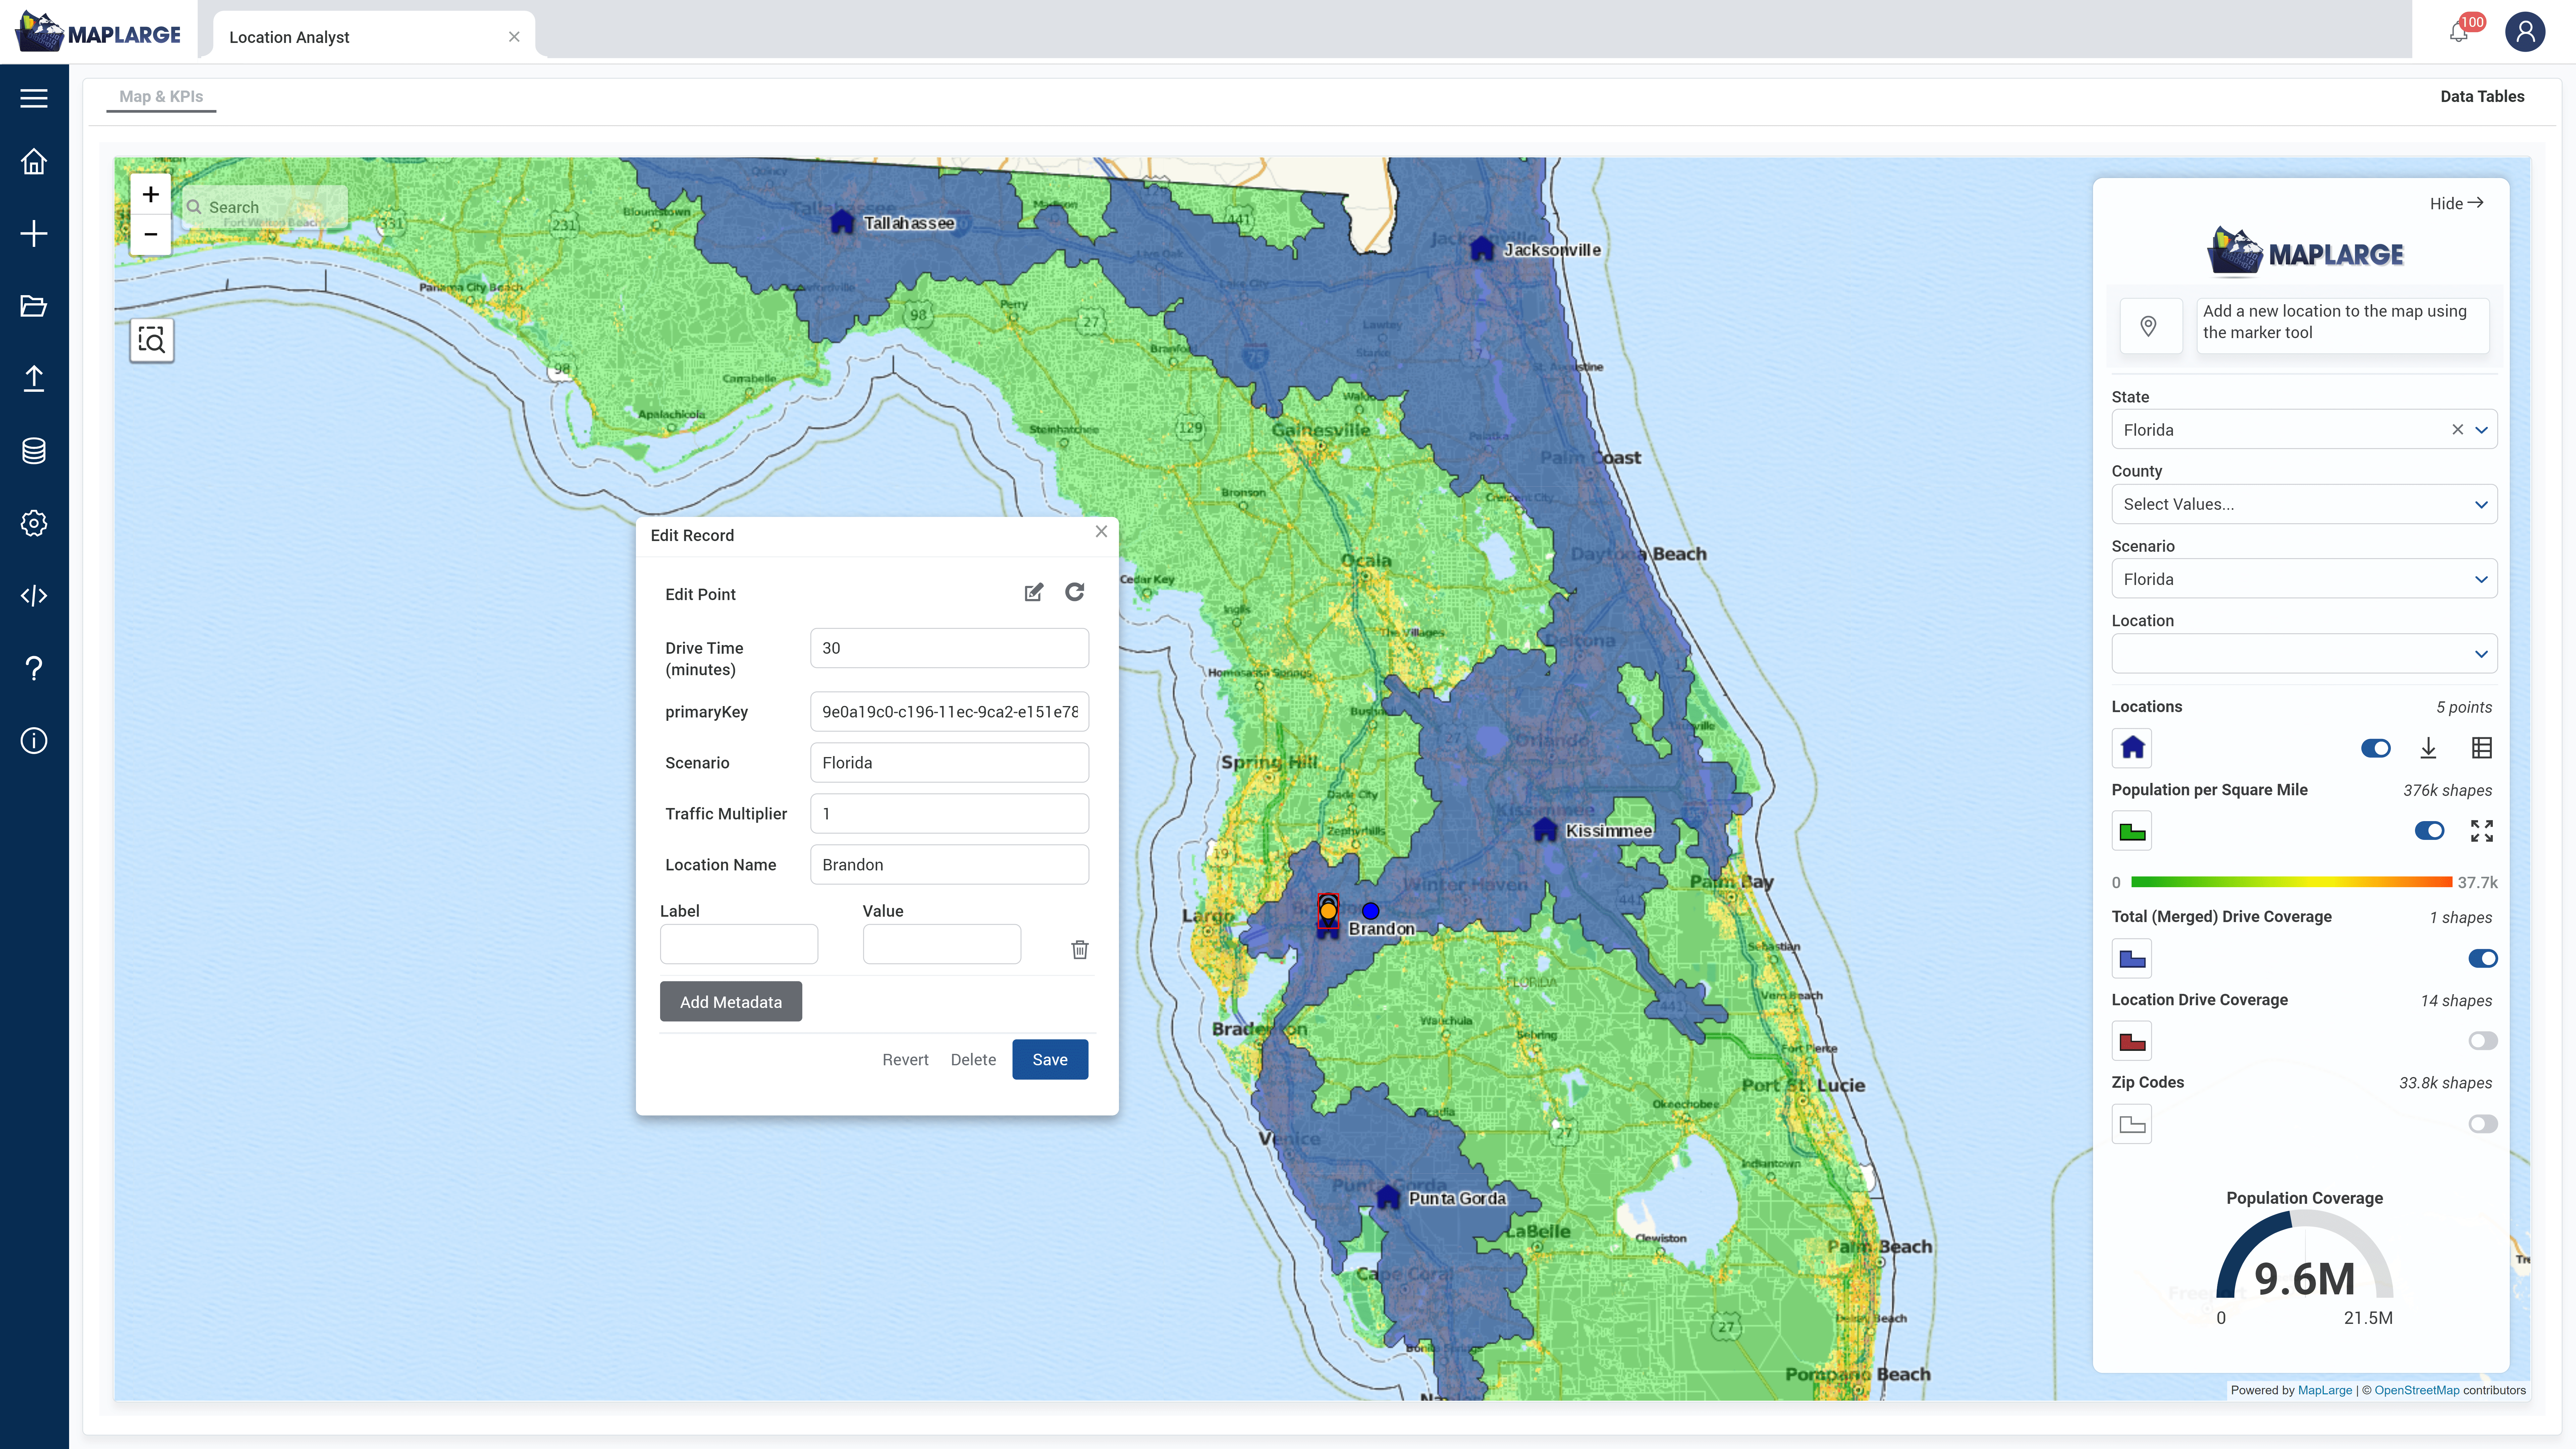Image resolution: width=2576 pixels, height=1449 pixels.
Task: Click the Zip Codes layer swatch
Action: (2132, 1124)
